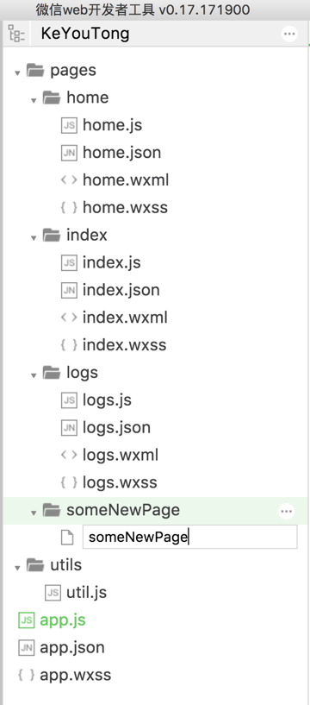
Task: Open the KeYouTong more options button
Action: (x=289, y=34)
